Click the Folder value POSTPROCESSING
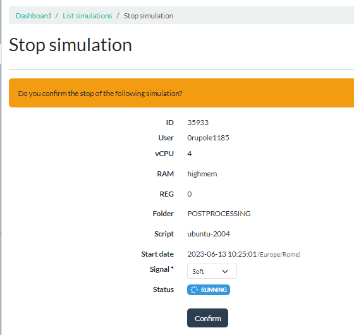 click(x=219, y=214)
